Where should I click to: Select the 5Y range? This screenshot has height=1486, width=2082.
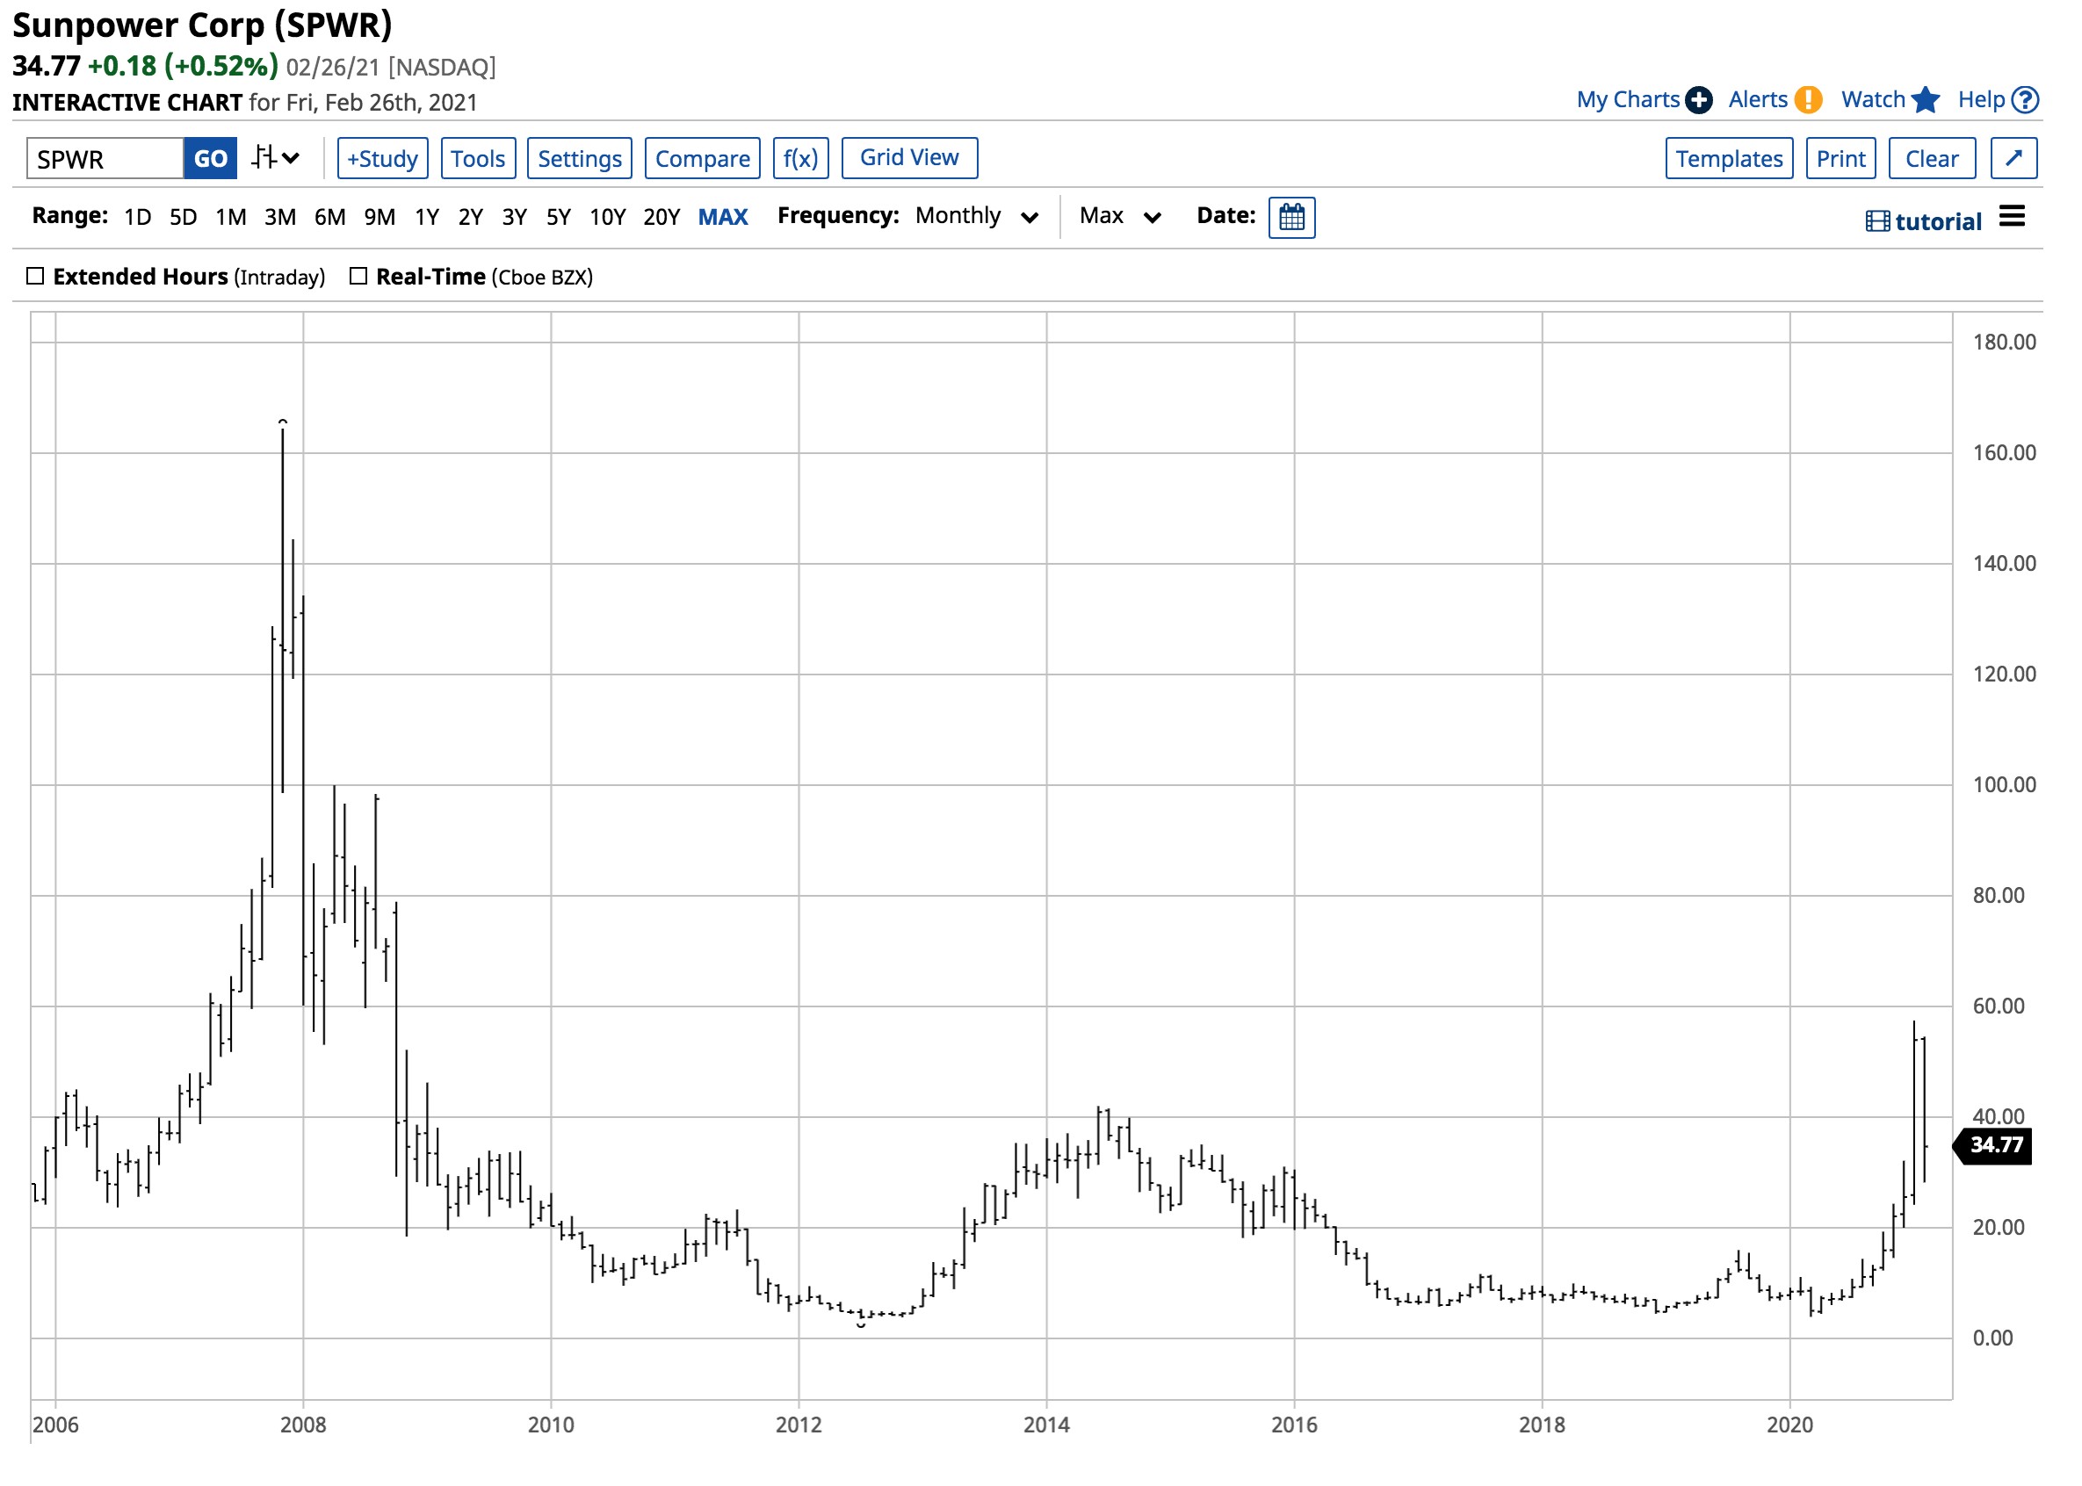(x=557, y=217)
